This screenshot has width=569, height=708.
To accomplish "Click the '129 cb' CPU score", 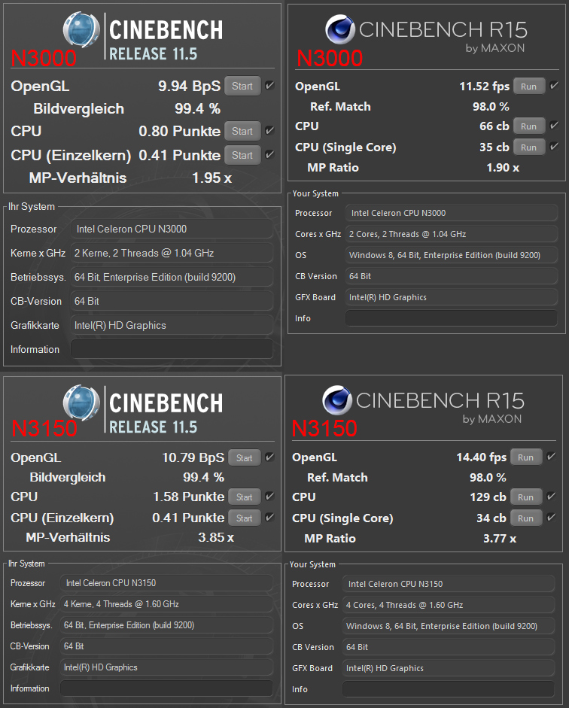I will coord(488,497).
